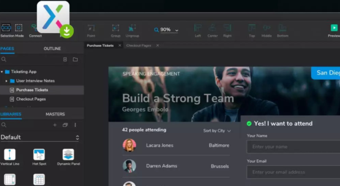Expand the User Interview Notes folder
This screenshot has width=340, height=186.
[x=6, y=81]
